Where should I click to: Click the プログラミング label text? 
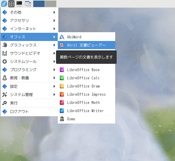[x=23, y=70]
